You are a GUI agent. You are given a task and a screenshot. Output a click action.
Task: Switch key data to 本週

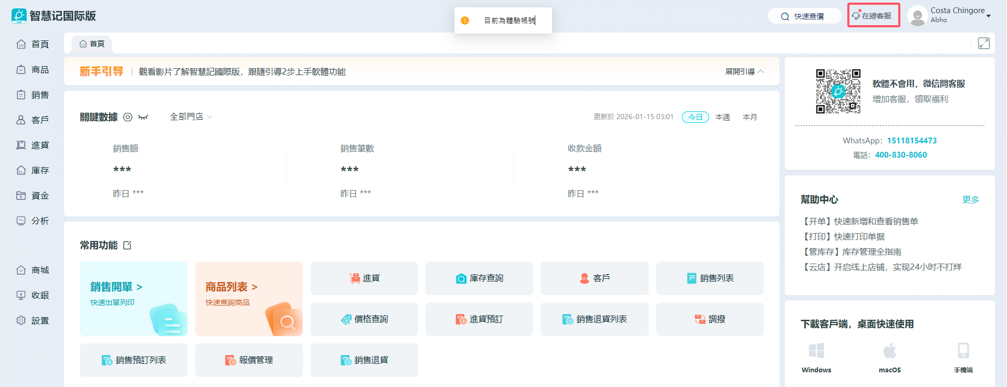pos(722,117)
